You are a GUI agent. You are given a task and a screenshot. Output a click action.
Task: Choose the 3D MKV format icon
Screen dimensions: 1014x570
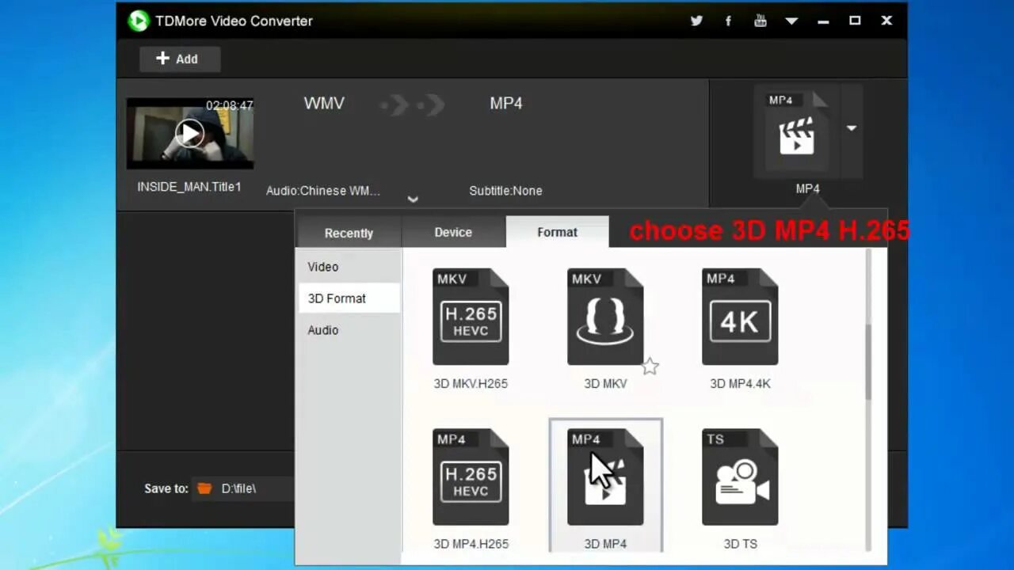605,317
